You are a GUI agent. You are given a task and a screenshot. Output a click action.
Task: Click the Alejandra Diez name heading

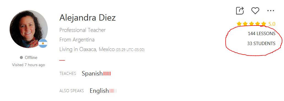click(88, 18)
